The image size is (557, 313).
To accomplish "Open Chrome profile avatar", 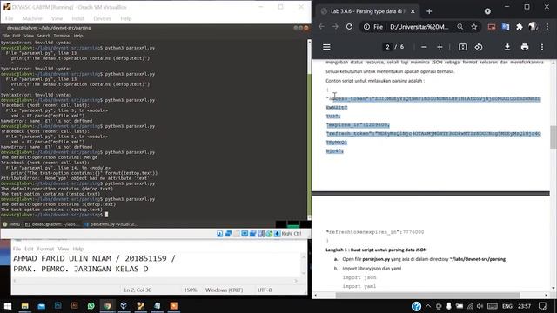I will [533, 27].
